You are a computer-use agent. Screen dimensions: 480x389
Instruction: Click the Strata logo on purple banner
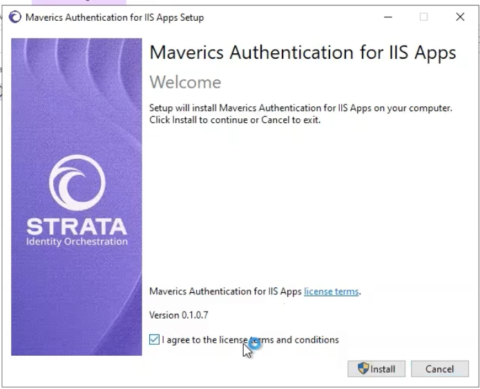77,182
